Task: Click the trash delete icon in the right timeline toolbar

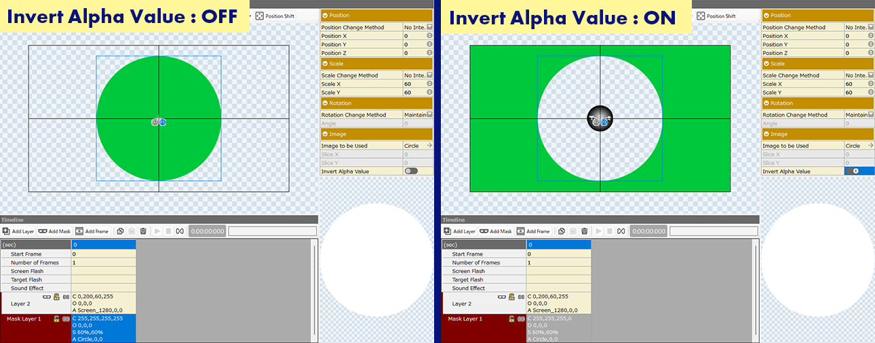Action: (584, 231)
